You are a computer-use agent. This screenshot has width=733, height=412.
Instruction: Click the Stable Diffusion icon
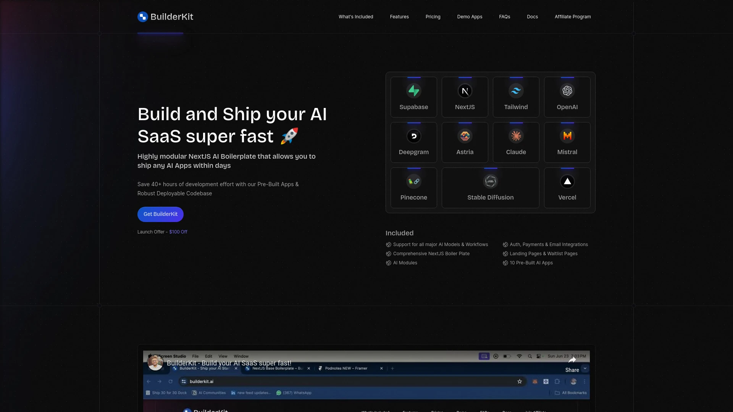click(490, 181)
